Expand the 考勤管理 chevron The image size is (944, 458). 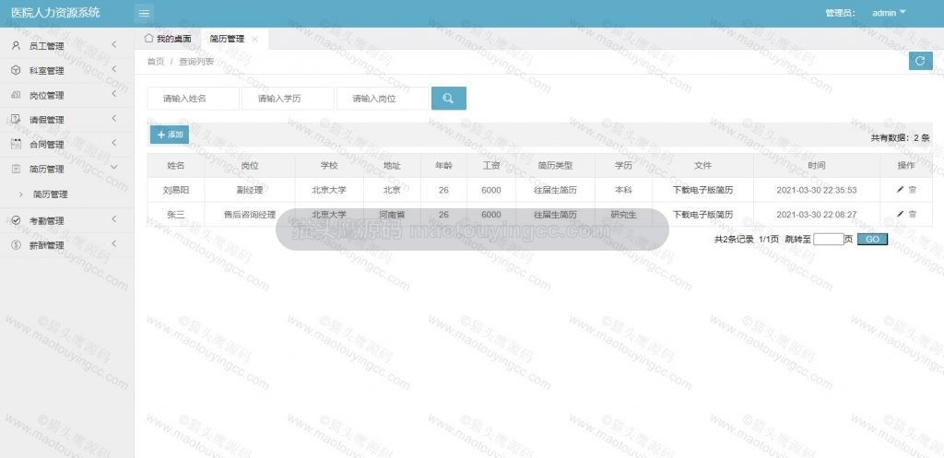[113, 219]
